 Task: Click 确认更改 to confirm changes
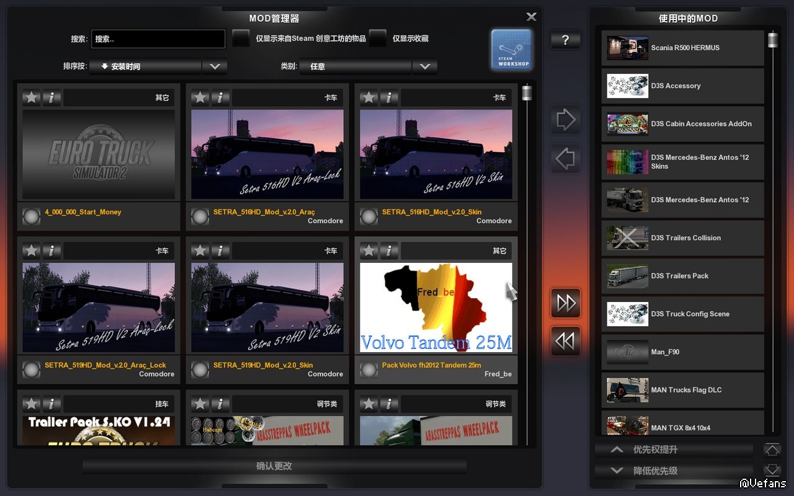click(274, 466)
